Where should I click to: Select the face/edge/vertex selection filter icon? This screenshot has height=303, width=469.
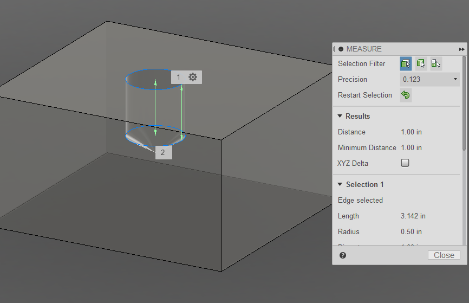click(x=406, y=63)
